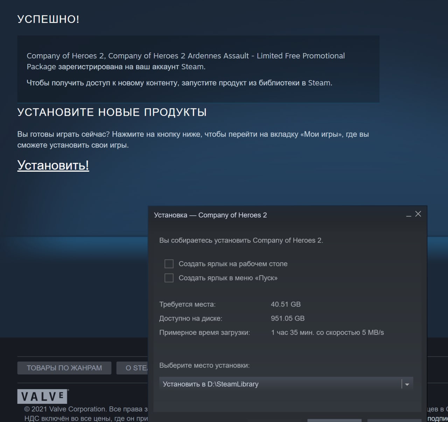
Task: Click the УСПЕШНО! heading
Action: tap(48, 19)
